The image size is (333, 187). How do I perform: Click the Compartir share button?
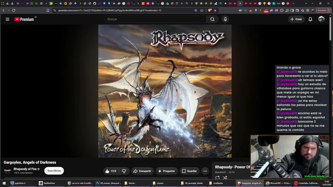point(142,171)
